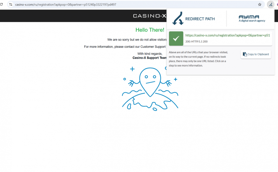
Task: Click the Copy to Clipboard button
Action: coord(256,54)
